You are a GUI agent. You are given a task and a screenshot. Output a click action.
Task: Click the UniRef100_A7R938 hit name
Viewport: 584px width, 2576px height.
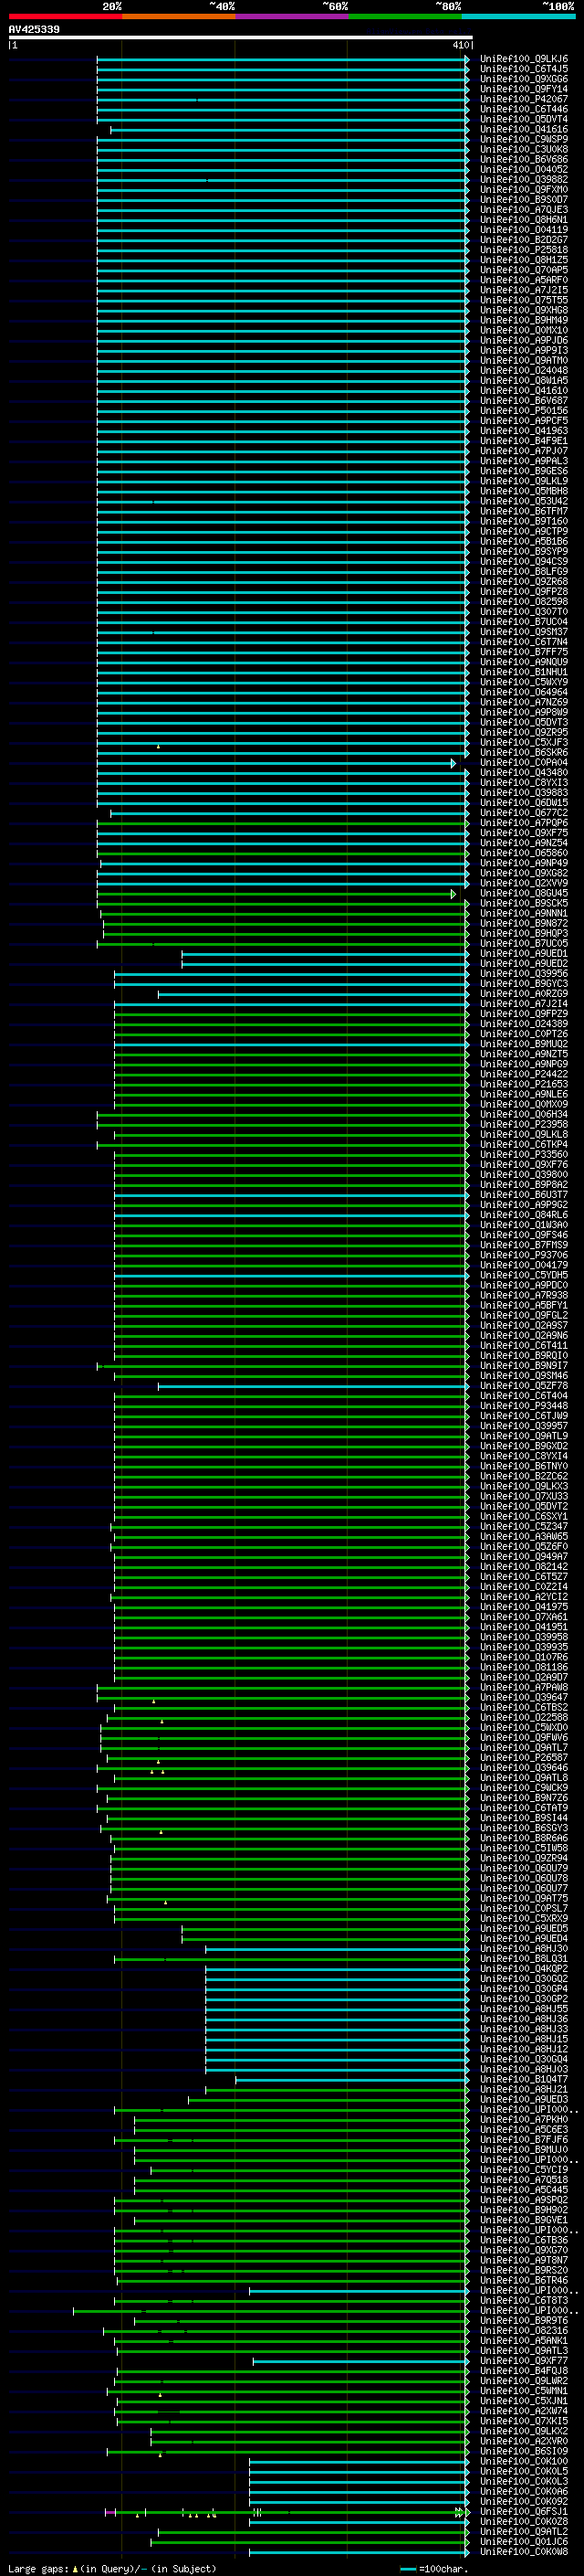[x=524, y=1295]
